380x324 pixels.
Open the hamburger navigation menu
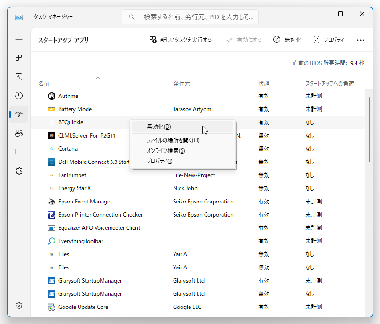(19, 39)
